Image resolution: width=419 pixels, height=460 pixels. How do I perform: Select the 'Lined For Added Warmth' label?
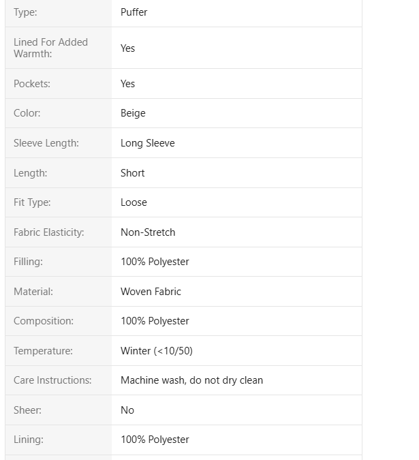click(50, 48)
